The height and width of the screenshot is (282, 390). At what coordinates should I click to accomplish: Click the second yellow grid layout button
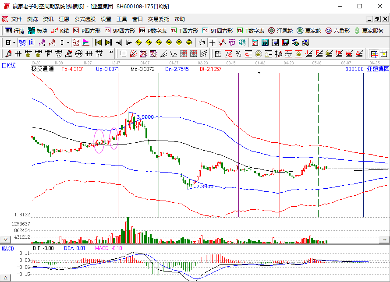pos(384,54)
